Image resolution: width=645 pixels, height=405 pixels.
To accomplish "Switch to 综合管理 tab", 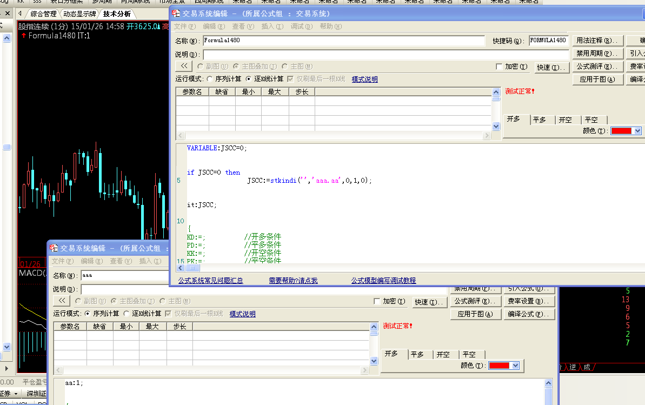I will click(44, 14).
